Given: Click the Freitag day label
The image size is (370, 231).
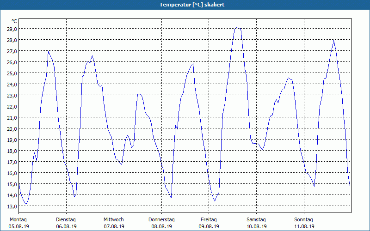Looking at the screenshot, I should (209, 220).
